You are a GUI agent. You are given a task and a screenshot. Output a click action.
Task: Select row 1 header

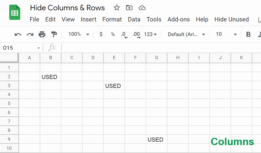[x=9, y=68]
